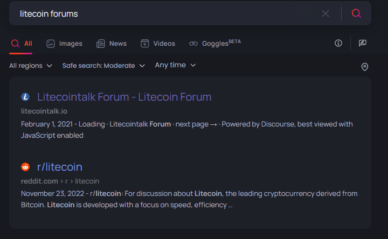The width and height of the screenshot is (388, 239).
Task: Open the r/litecoin result link
Action: (x=60, y=167)
